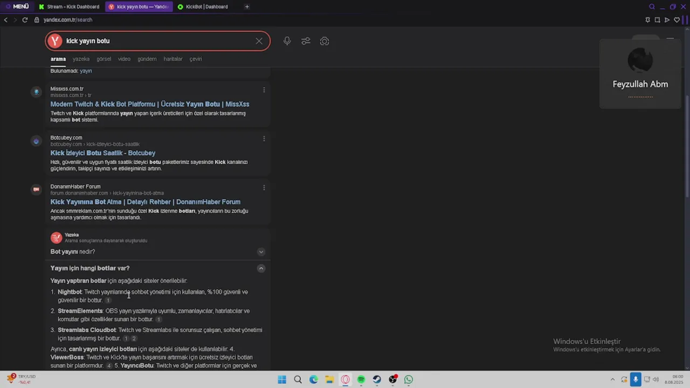
Task: Open three-dot menu for Botcubey.com result
Action: (264, 139)
